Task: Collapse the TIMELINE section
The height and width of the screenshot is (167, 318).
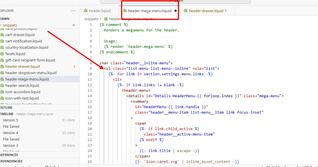Action: pos(7,114)
